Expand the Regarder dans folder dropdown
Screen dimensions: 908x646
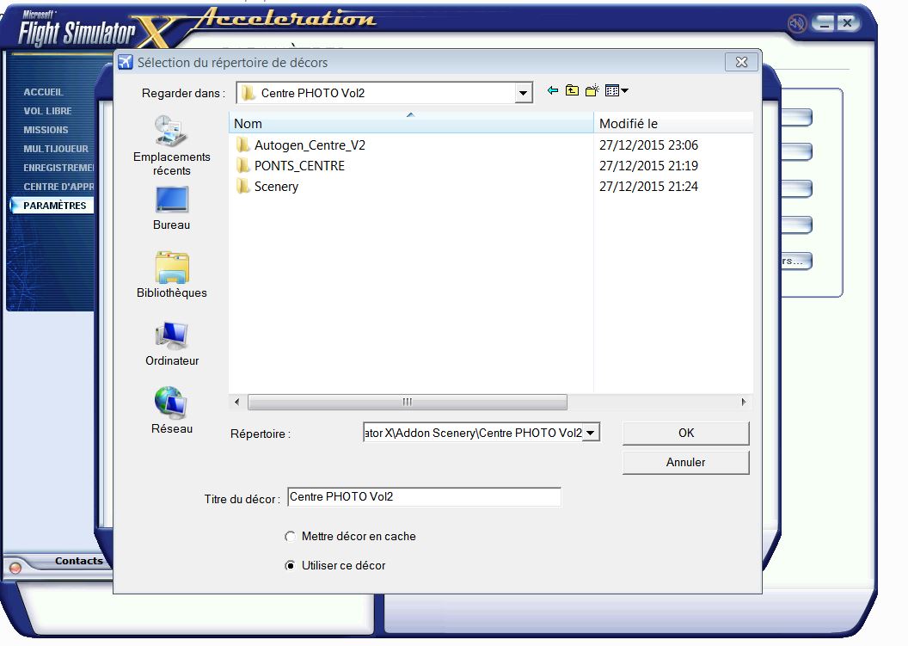tap(523, 93)
